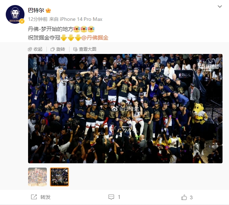Click the 收起 collapse icon

pyautogui.click(x=30, y=49)
